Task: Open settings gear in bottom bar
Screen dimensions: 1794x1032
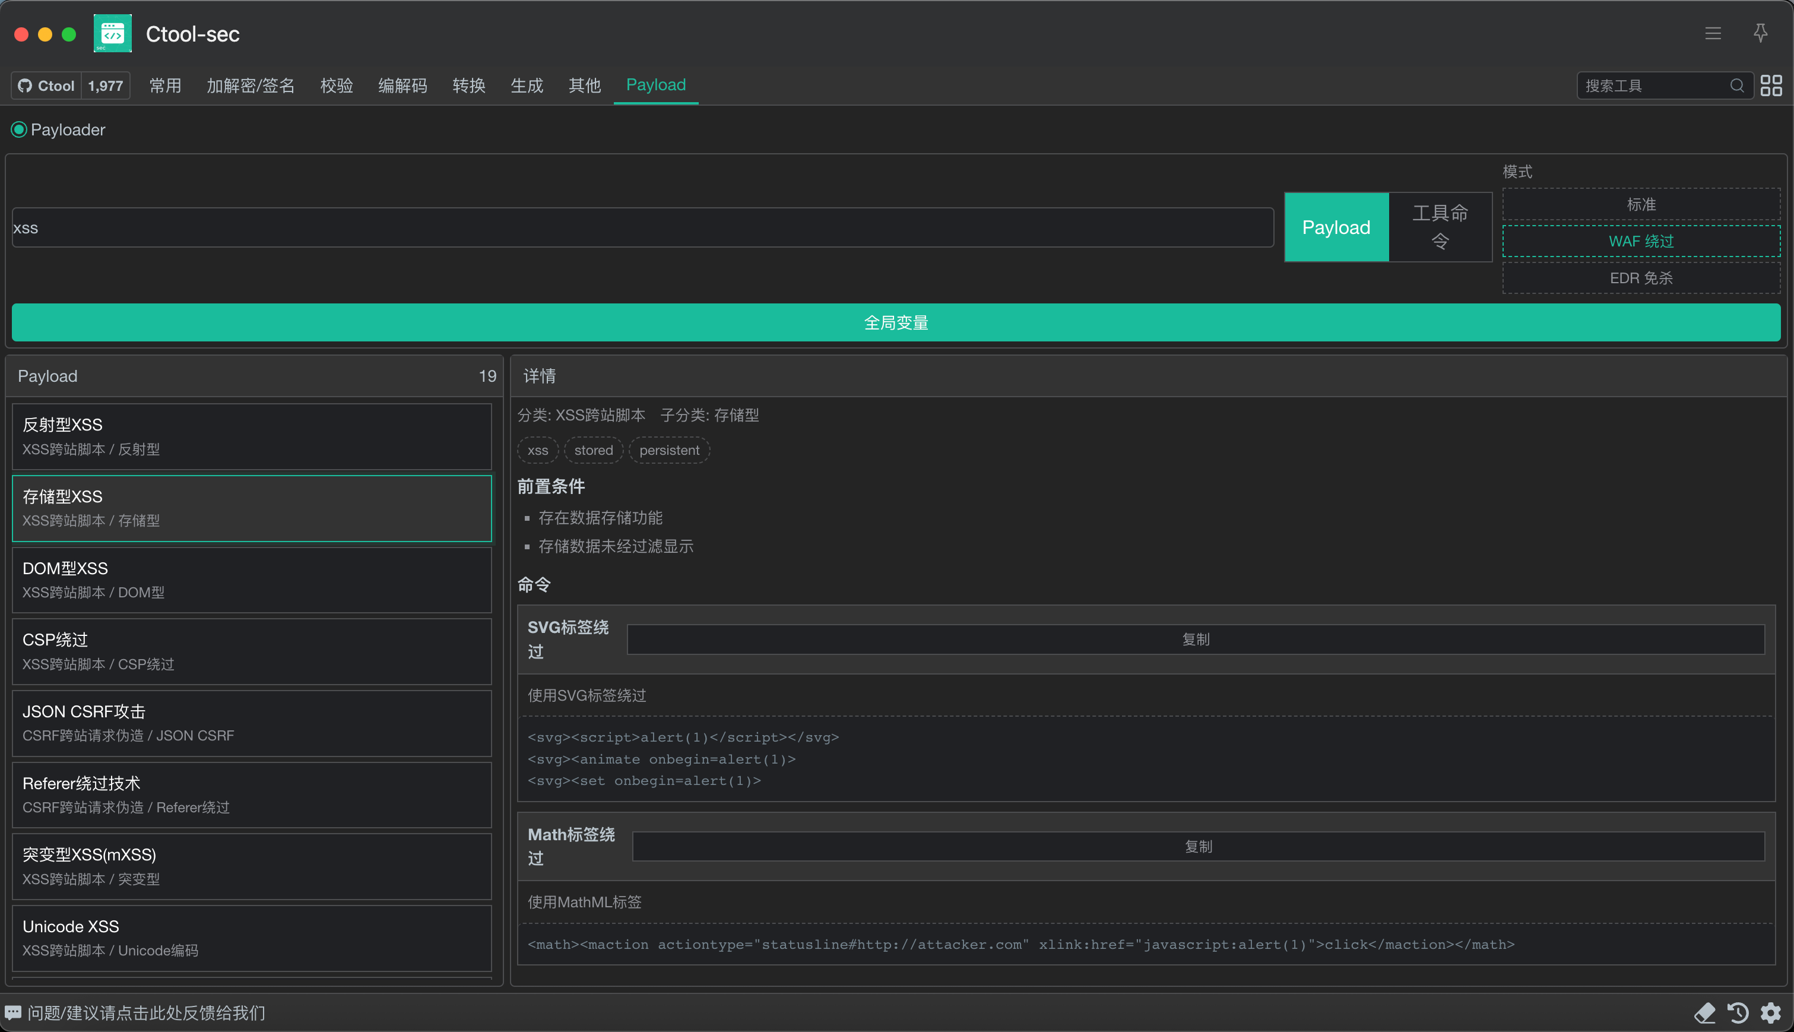Action: tap(1771, 1012)
